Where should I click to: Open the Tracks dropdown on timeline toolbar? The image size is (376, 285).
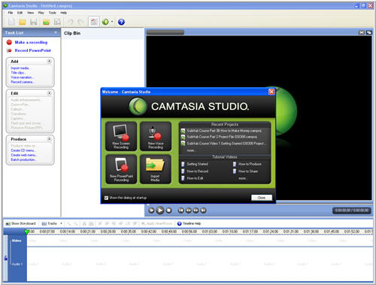pyautogui.click(x=52, y=223)
